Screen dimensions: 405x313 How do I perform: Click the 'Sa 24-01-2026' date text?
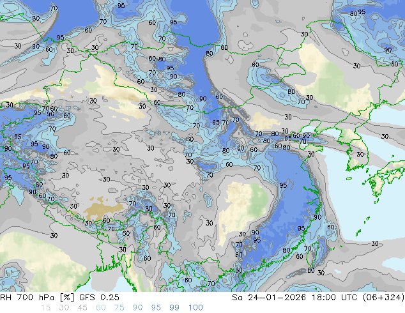click(x=269, y=298)
